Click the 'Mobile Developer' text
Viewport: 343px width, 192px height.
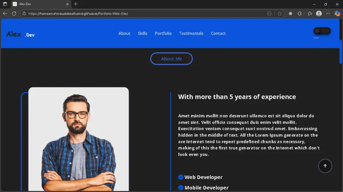[x=206, y=188]
